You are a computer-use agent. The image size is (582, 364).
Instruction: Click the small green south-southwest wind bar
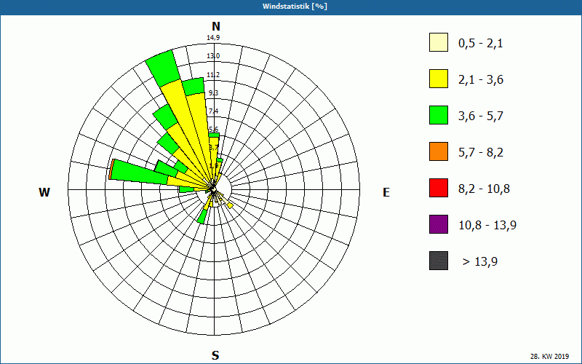[202, 216]
